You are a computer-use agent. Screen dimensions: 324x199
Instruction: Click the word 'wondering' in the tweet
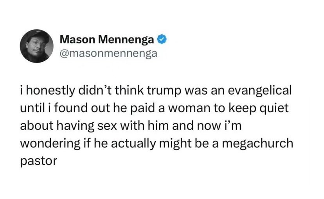[x=50, y=143]
